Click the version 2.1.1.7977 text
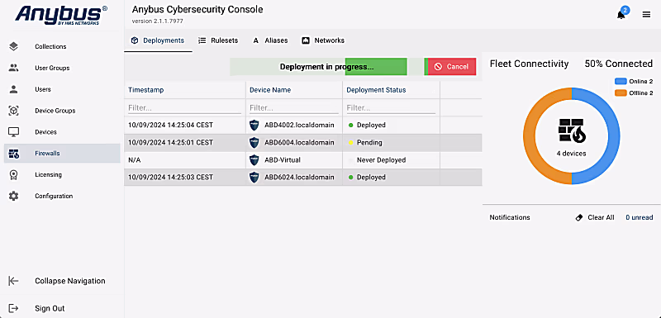 (x=157, y=21)
